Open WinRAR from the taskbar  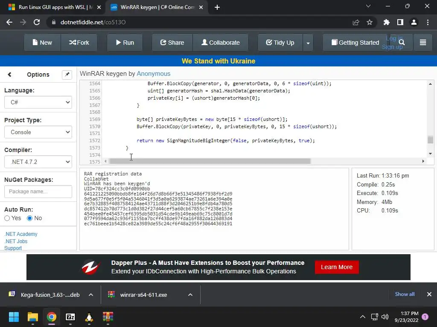point(108,317)
